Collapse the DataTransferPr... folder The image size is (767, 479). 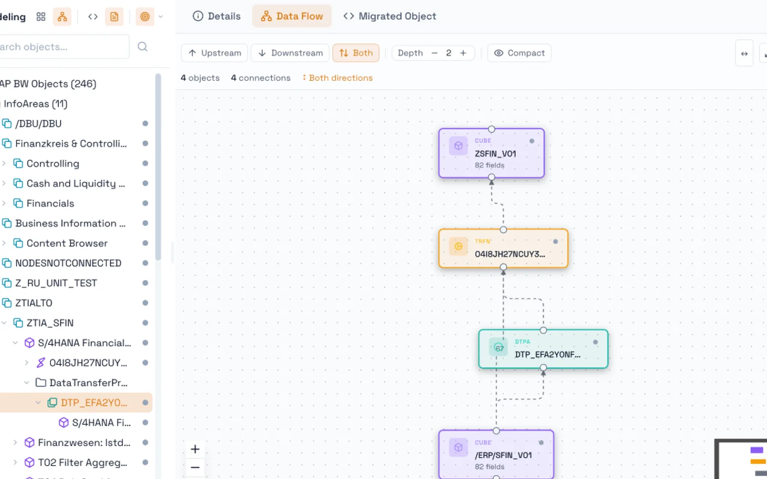coord(27,383)
